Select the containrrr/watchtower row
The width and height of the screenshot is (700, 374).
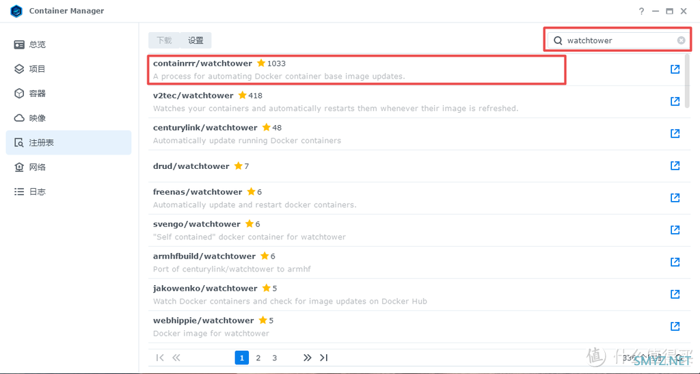[x=416, y=70]
